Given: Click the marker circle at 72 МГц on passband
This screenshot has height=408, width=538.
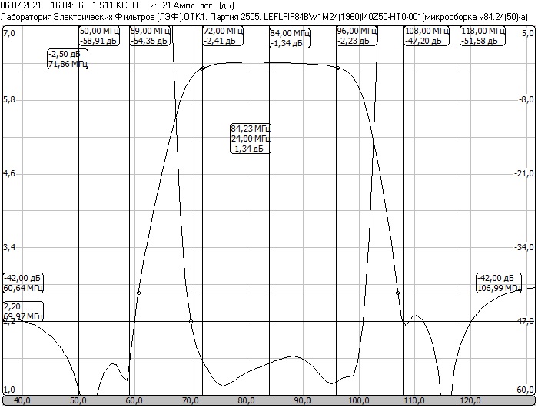Looking at the screenshot, I should pos(202,69).
